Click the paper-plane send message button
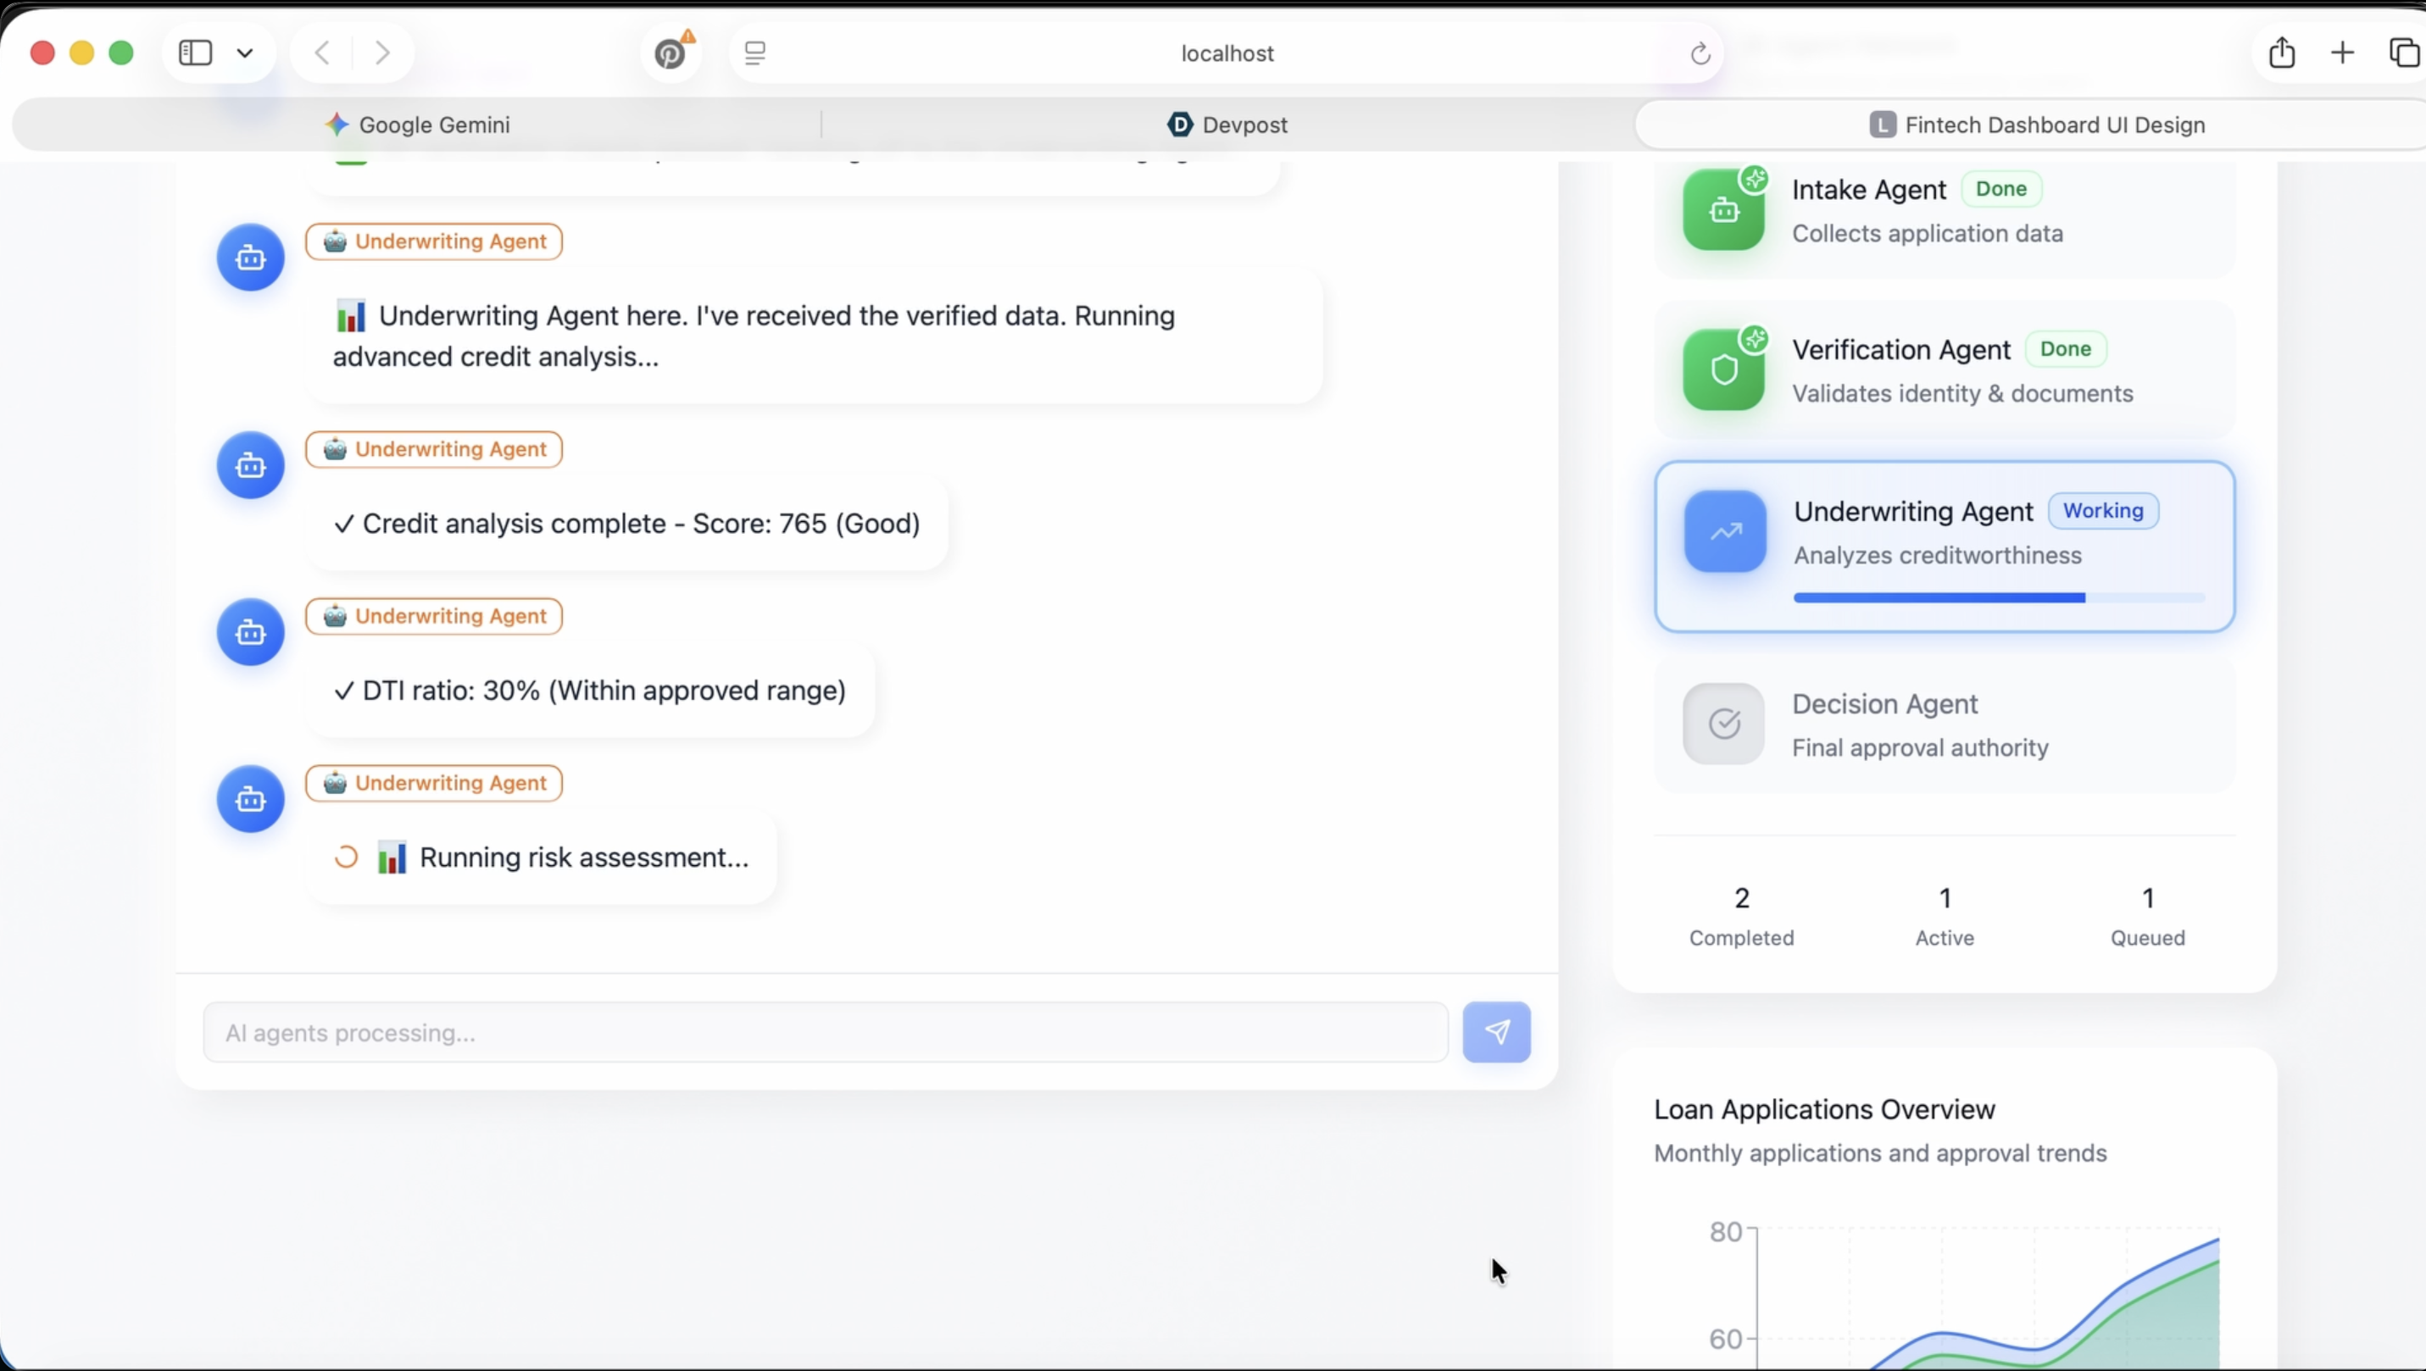The width and height of the screenshot is (2426, 1371). 1495,1032
